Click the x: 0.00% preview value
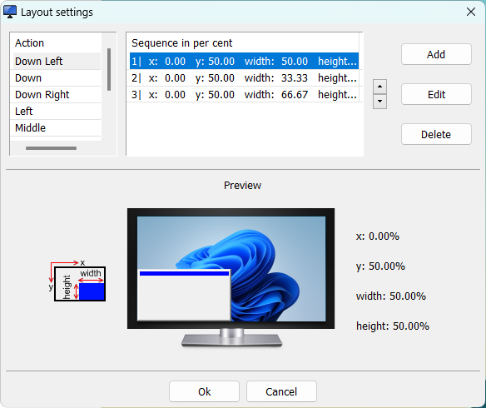This screenshot has width=486, height=408. point(378,236)
